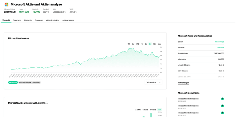The width and height of the screenshot is (236, 118).
Task: Copy the MSFT symbol via copy icon
Action: click(48, 12)
